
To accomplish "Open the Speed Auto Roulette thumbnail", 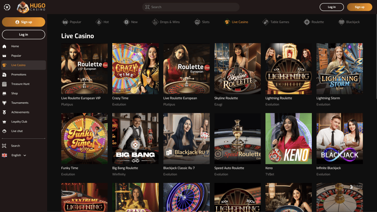I will tap(237, 139).
